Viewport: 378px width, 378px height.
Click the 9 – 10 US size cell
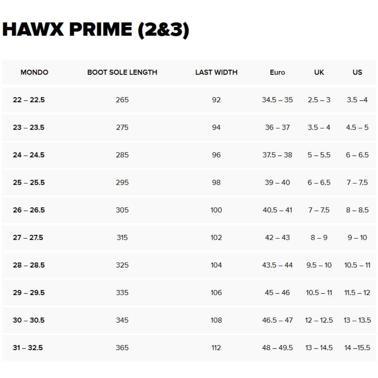point(357,238)
